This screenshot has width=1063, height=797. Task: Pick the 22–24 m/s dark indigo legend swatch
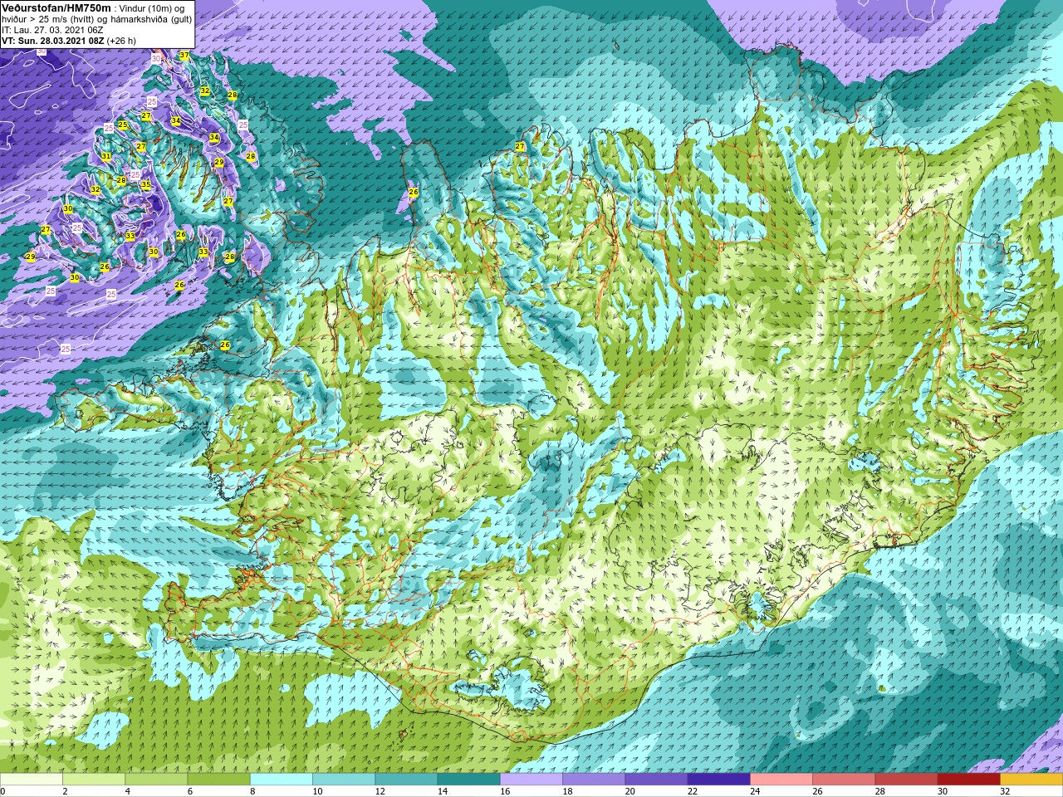[719, 780]
